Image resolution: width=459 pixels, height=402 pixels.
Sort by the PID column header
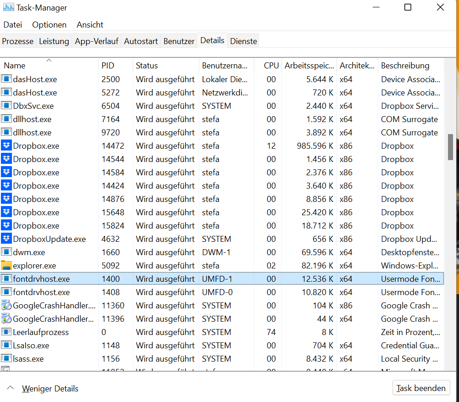115,65
